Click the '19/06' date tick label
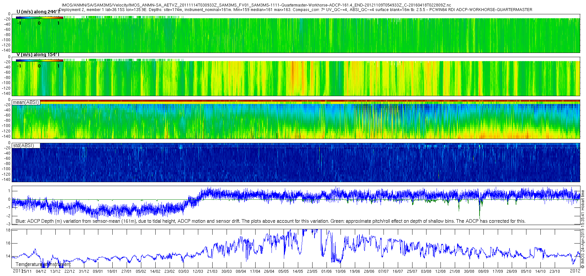Screen dimensions: 586x276 [x=355, y=271]
